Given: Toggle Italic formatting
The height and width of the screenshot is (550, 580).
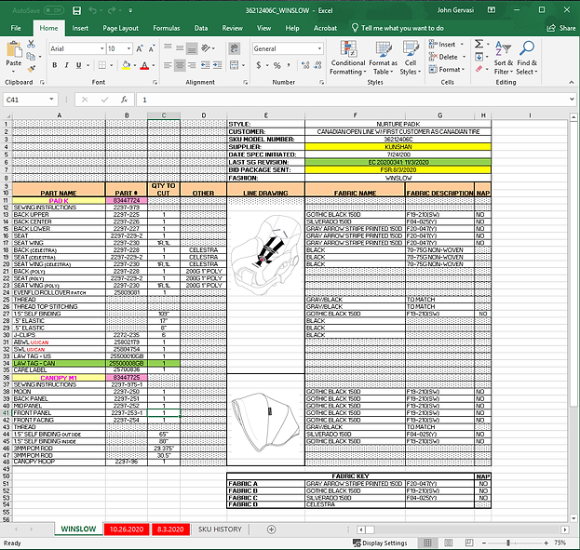Looking at the screenshot, I should (67, 65).
